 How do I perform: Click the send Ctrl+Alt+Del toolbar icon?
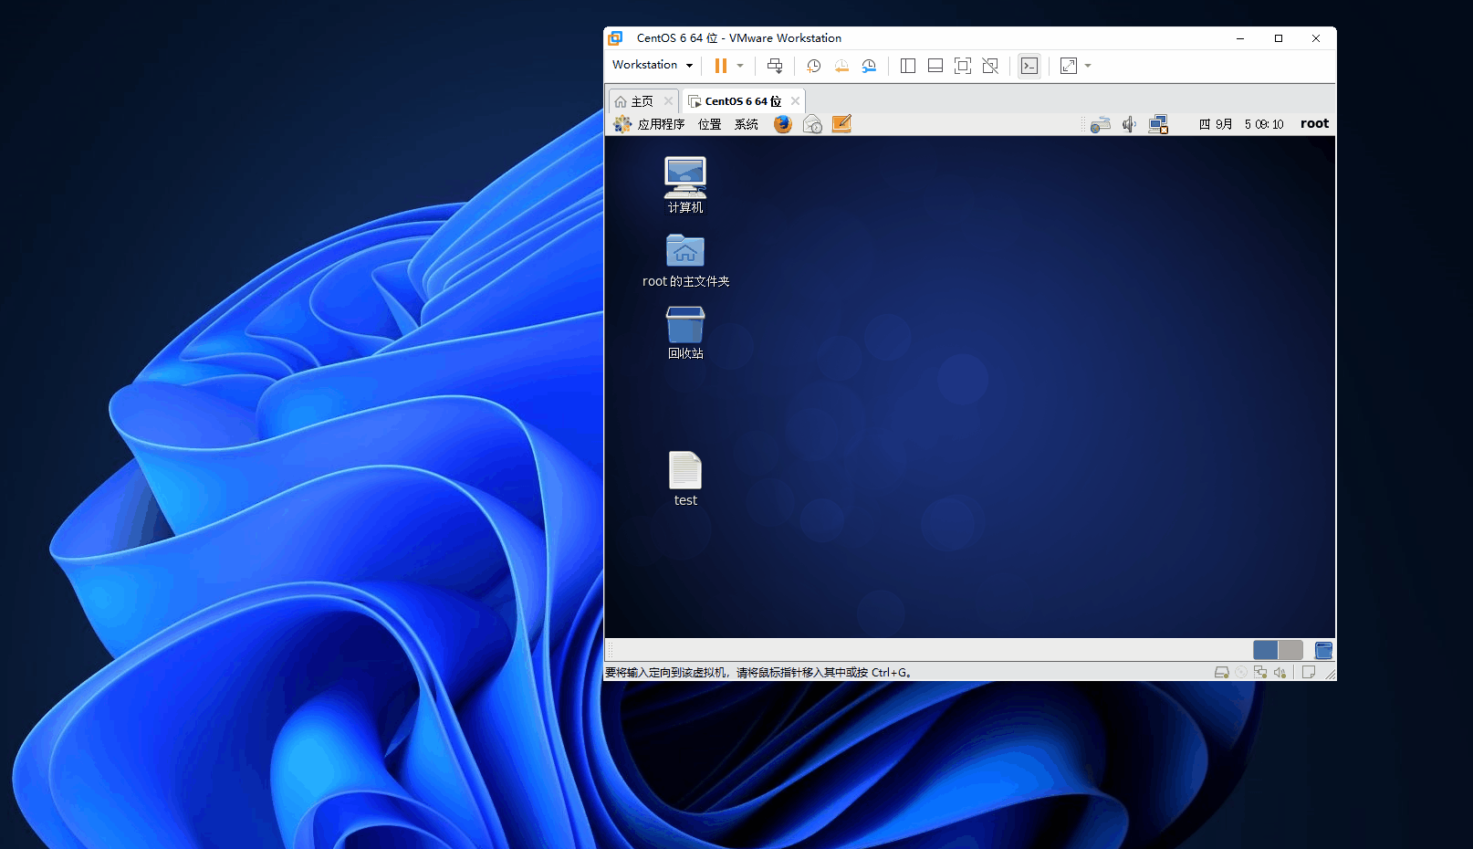coord(775,66)
